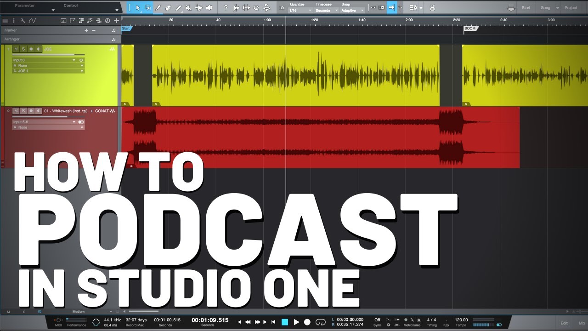Start playback with the Play button
588x331 pixels.
(x=296, y=322)
